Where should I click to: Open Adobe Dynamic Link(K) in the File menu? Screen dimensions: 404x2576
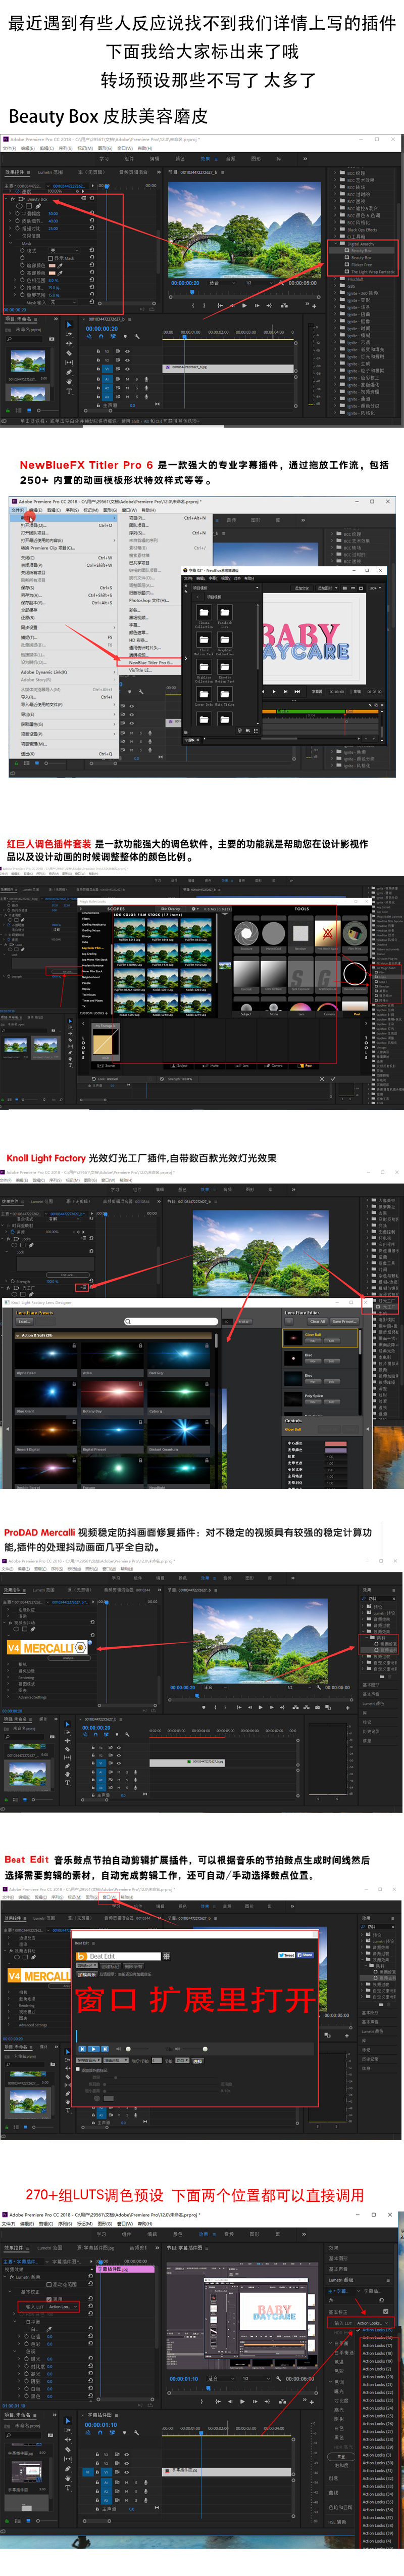(x=44, y=672)
